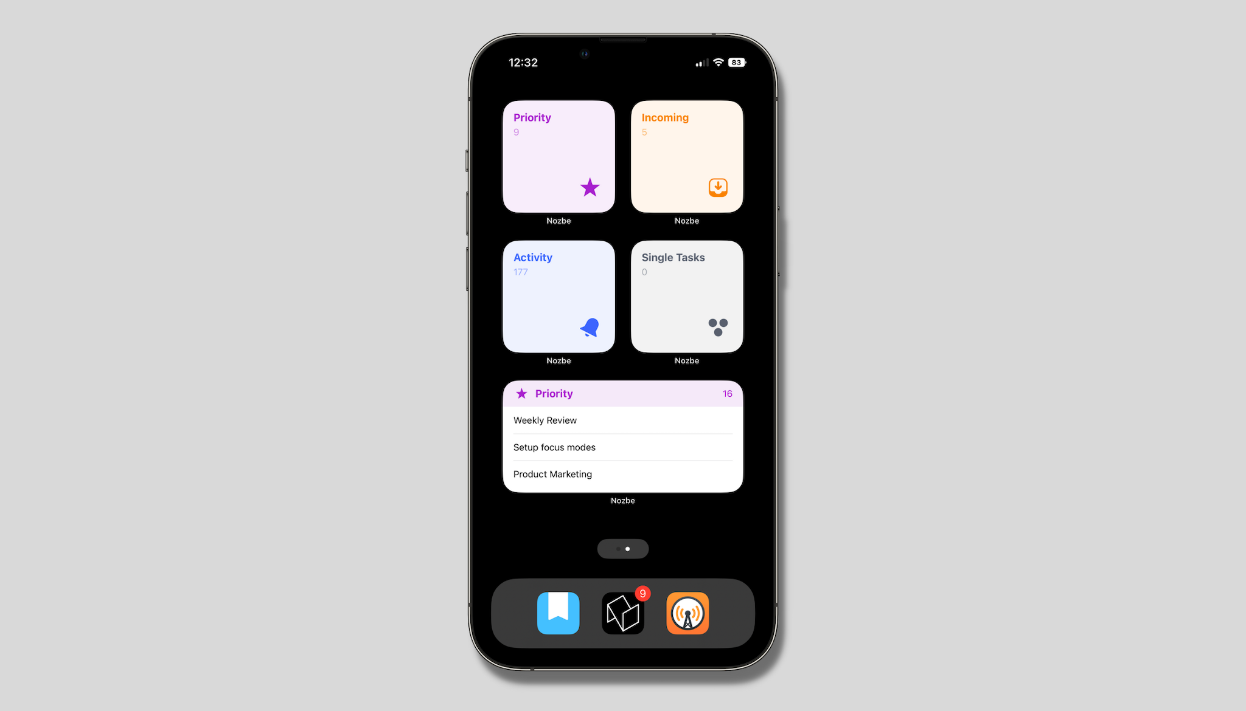Open the Day One bookmarks app
This screenshot has height=711, width=1246.
pyautogui.click(x=558, y=614)
